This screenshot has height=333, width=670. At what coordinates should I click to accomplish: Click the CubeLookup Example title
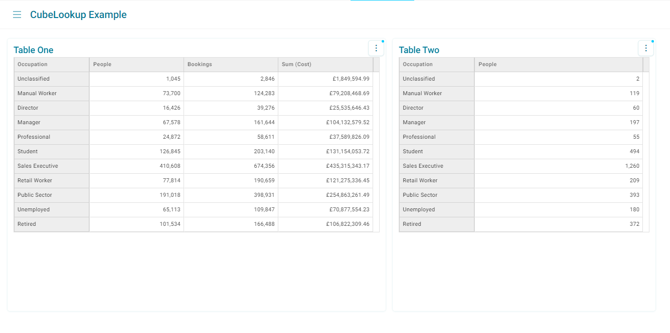78,15
